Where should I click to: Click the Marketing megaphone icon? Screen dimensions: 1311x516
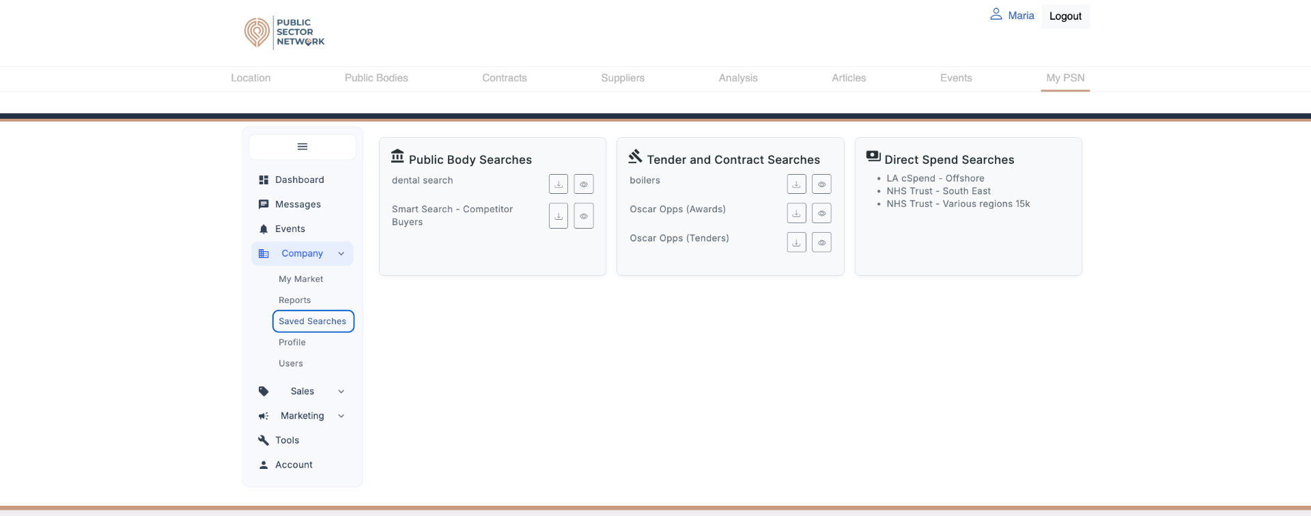pyautogui.click(x=264, y=416)
